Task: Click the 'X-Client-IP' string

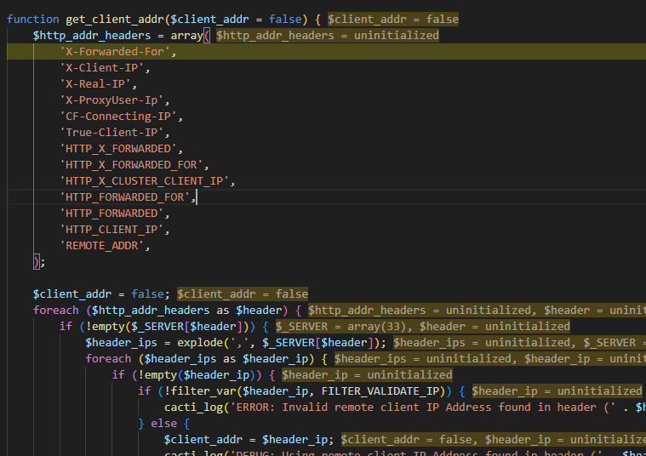Action: click(102, 67)
